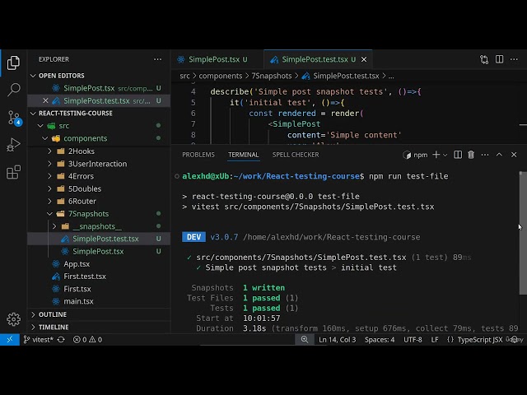Image resolution: width=527 pixels, height=395 pixels.
Task: Select the npm terminal instance
Action: (x=415, y=155)
